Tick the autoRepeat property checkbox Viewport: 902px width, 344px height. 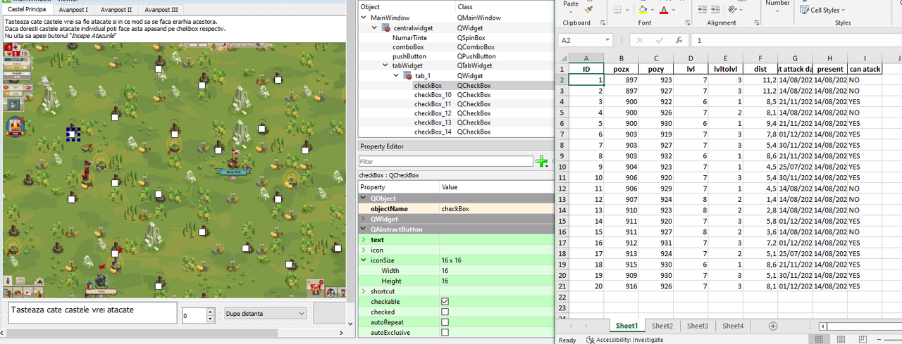tap(445, 321)
